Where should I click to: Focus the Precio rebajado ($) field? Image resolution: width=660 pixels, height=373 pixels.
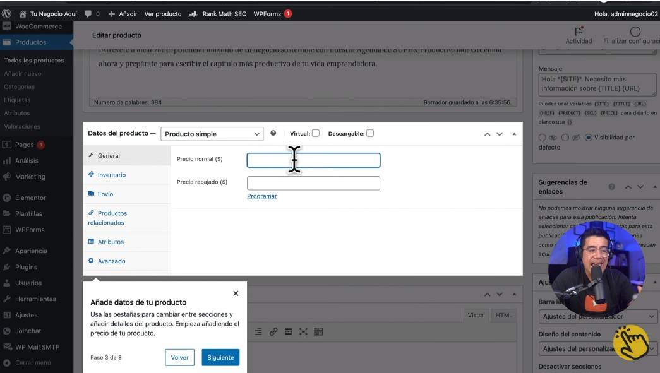314,183
